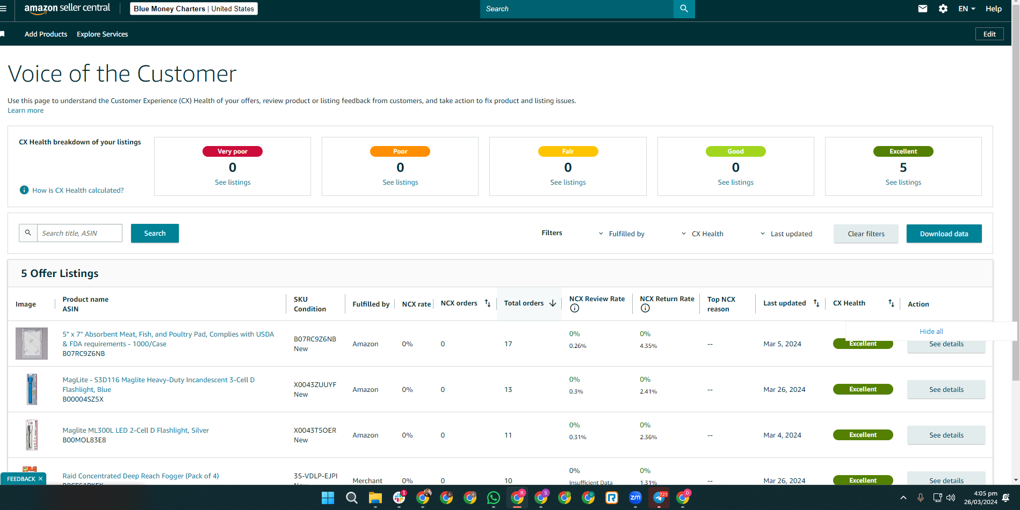Click the blue MagLite flashlight thumbnail
Image resolution: width=1020 pixels, height=510 pixels.
tap(32, 389)
